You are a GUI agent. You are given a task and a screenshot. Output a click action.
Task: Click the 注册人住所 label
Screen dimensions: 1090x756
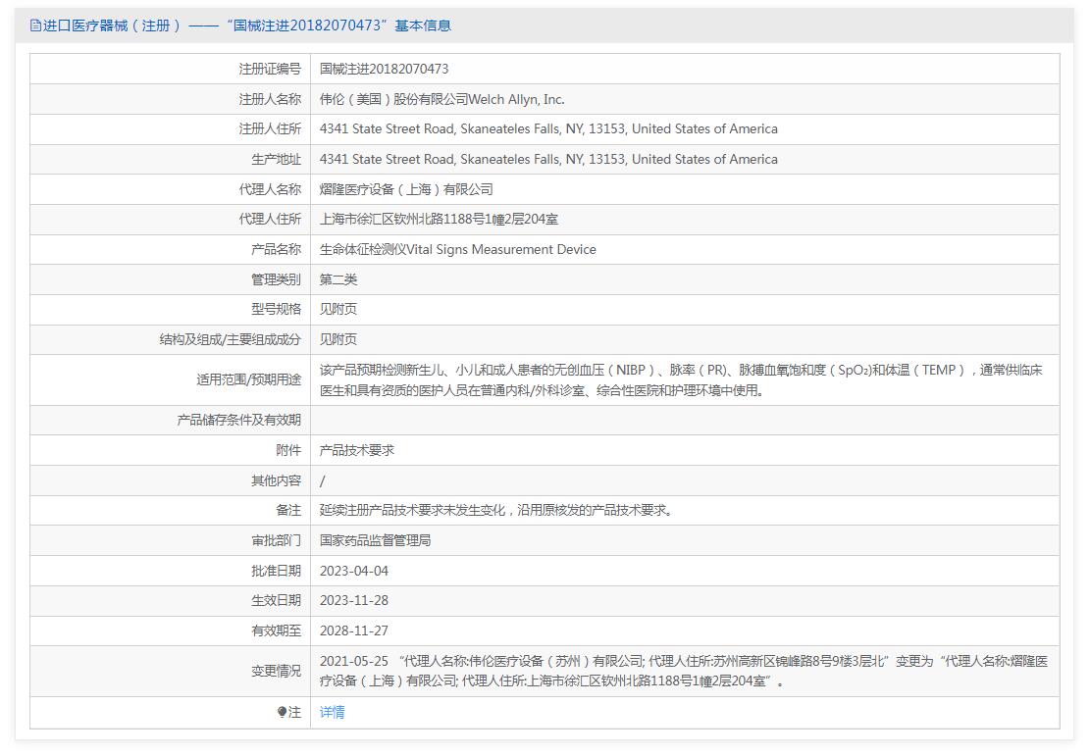click(x=270, y=129)
